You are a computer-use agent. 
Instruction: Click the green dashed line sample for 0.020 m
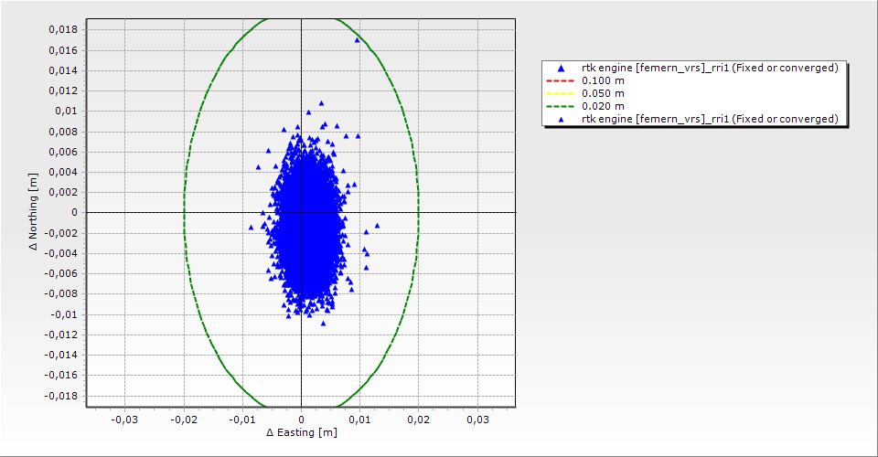click(x=561, y=106)
